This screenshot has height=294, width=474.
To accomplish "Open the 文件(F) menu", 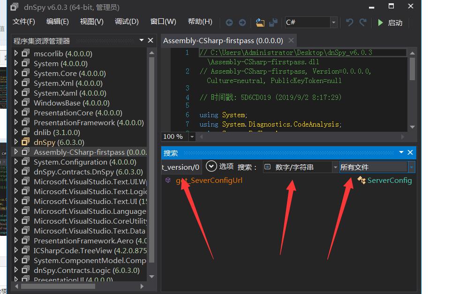I will pos(24,22).
